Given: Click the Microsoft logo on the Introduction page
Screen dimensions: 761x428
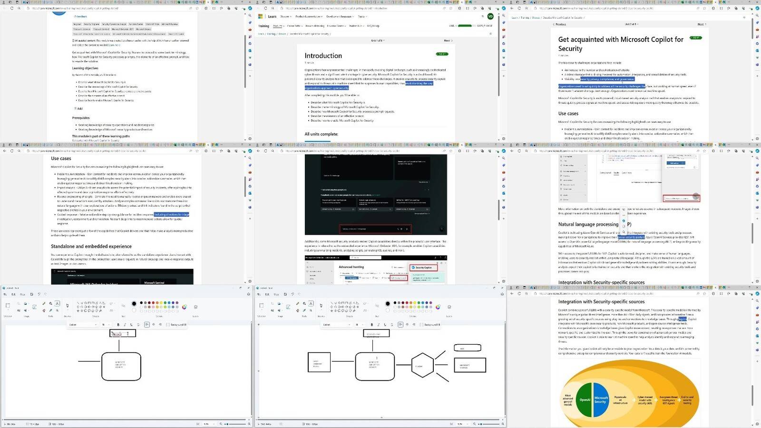Looking at the screenshot, I should pos(261,16).
